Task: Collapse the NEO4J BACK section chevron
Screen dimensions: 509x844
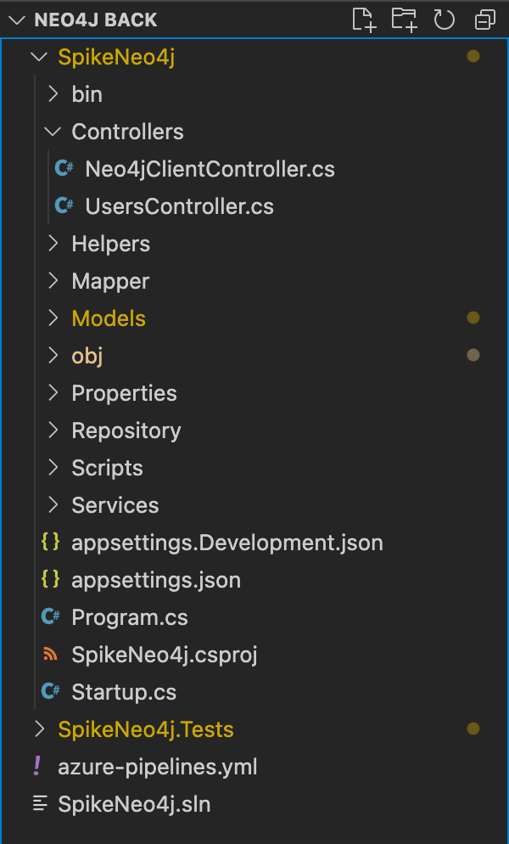Action: 17,20
